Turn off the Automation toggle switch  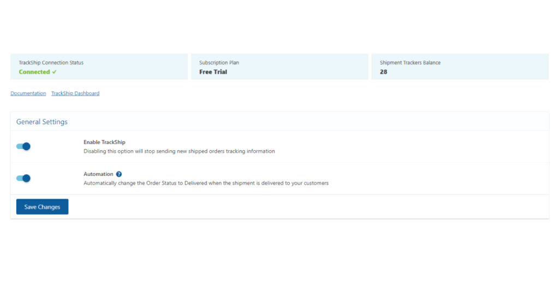point(23,178)
